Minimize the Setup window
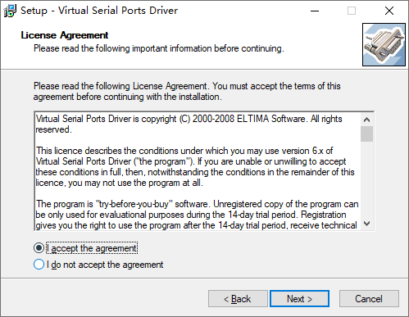 pos(315,11)
